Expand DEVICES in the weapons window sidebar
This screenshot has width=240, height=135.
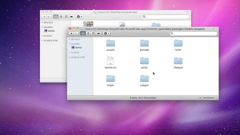(69, 39)
